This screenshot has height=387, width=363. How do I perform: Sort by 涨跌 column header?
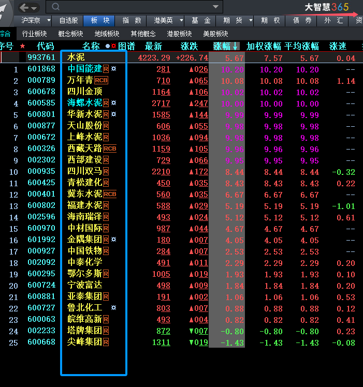click(x=190, y=46)
